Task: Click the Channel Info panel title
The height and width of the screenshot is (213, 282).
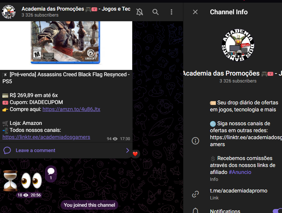Action: [229, 12]
